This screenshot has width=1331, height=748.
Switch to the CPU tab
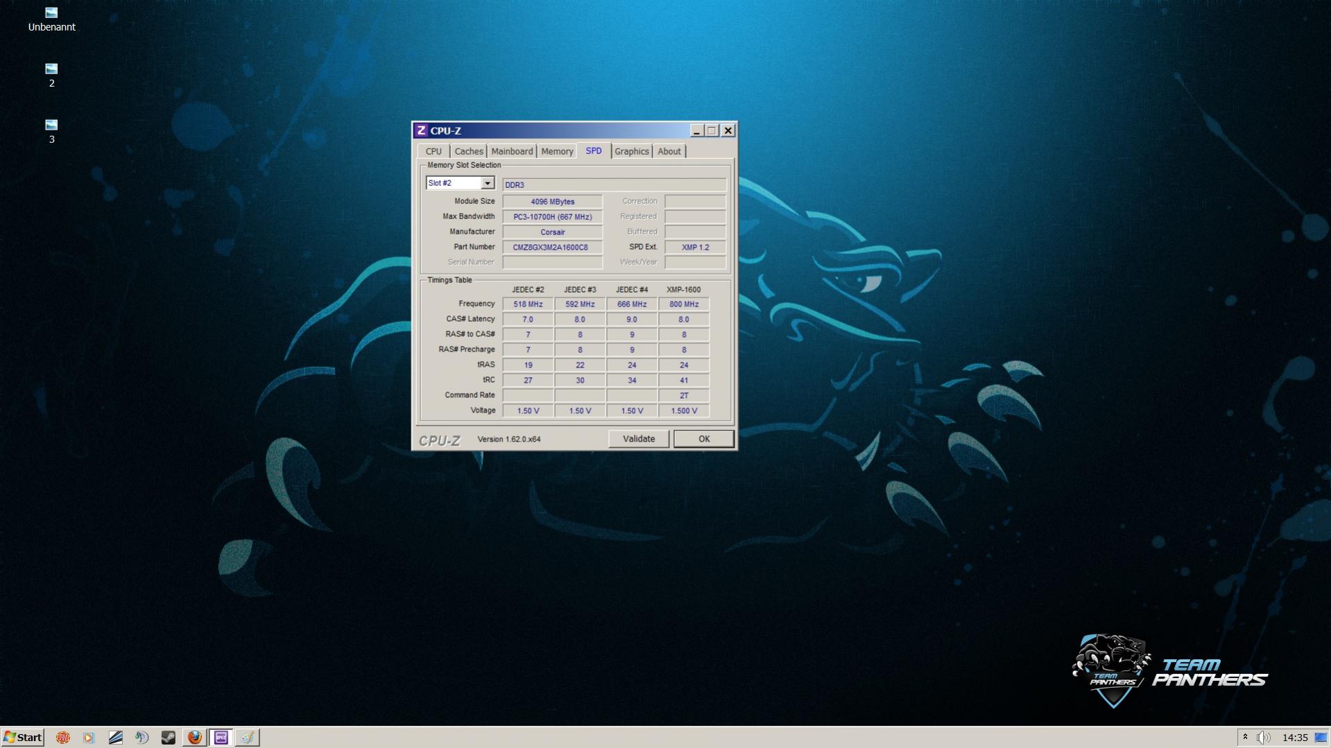[433, 151]
